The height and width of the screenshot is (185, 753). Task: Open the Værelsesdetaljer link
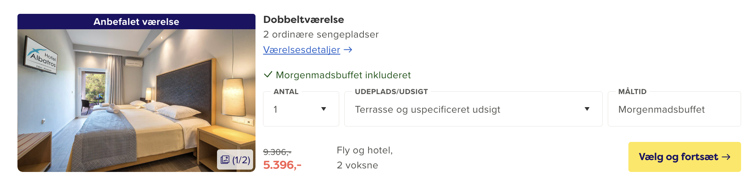coord(302,50)
